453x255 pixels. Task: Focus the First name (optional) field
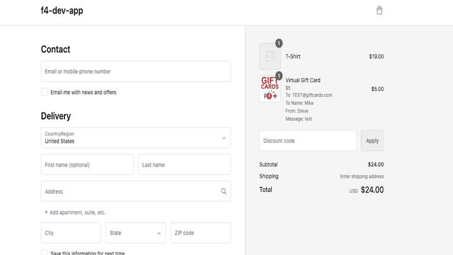(87, 165)
